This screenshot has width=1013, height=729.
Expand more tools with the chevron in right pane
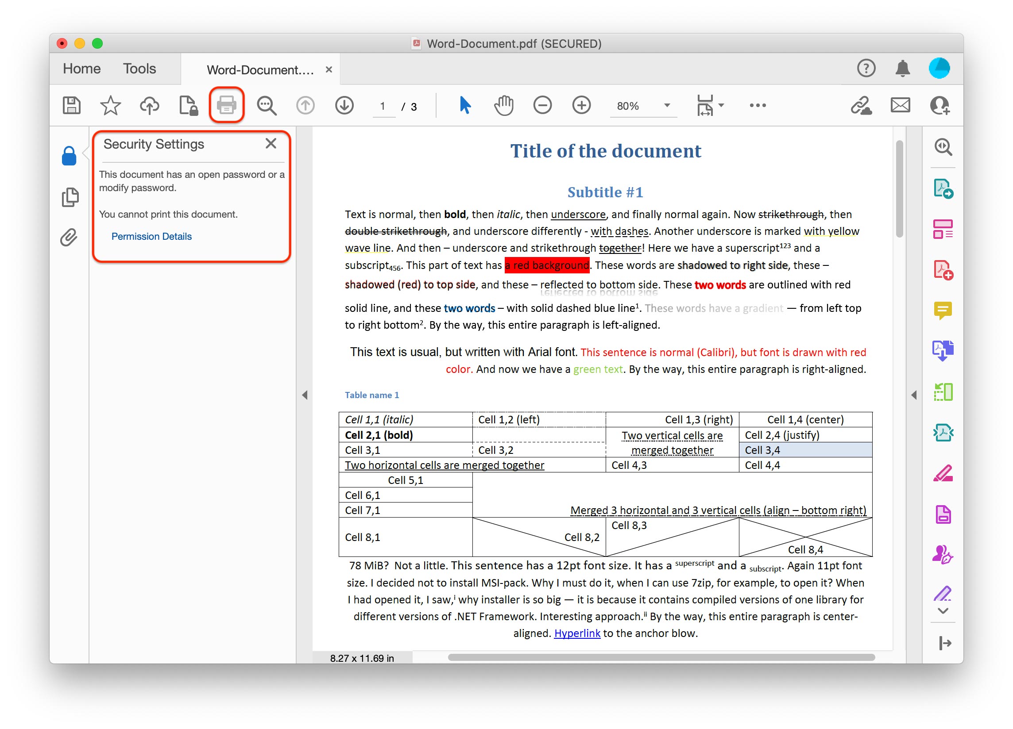click(x=943, y=611)
